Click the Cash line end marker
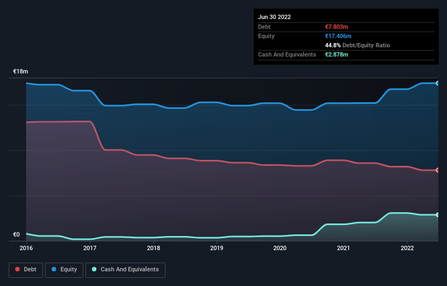Screen dimensions: 447x286 438,215
